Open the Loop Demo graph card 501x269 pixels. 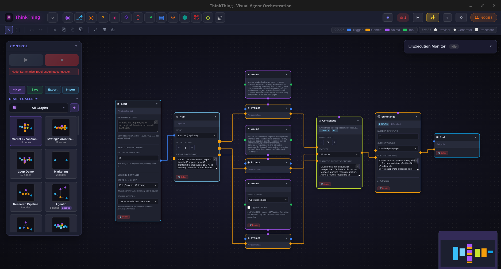26,164
